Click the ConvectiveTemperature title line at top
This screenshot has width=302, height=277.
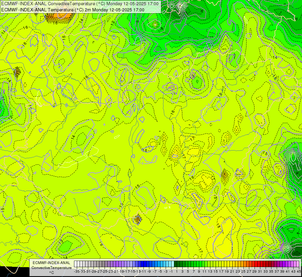click(x=80, y=4)
